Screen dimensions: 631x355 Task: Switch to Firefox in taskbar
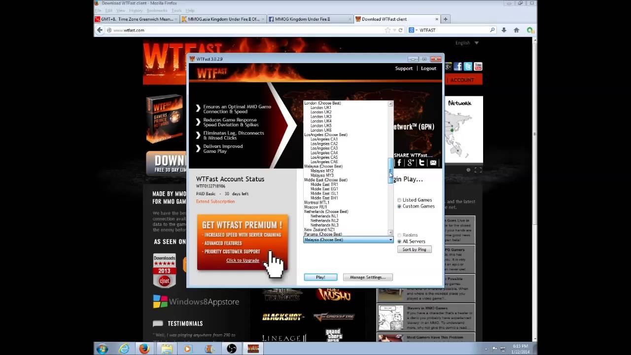[x=144, y=349]
